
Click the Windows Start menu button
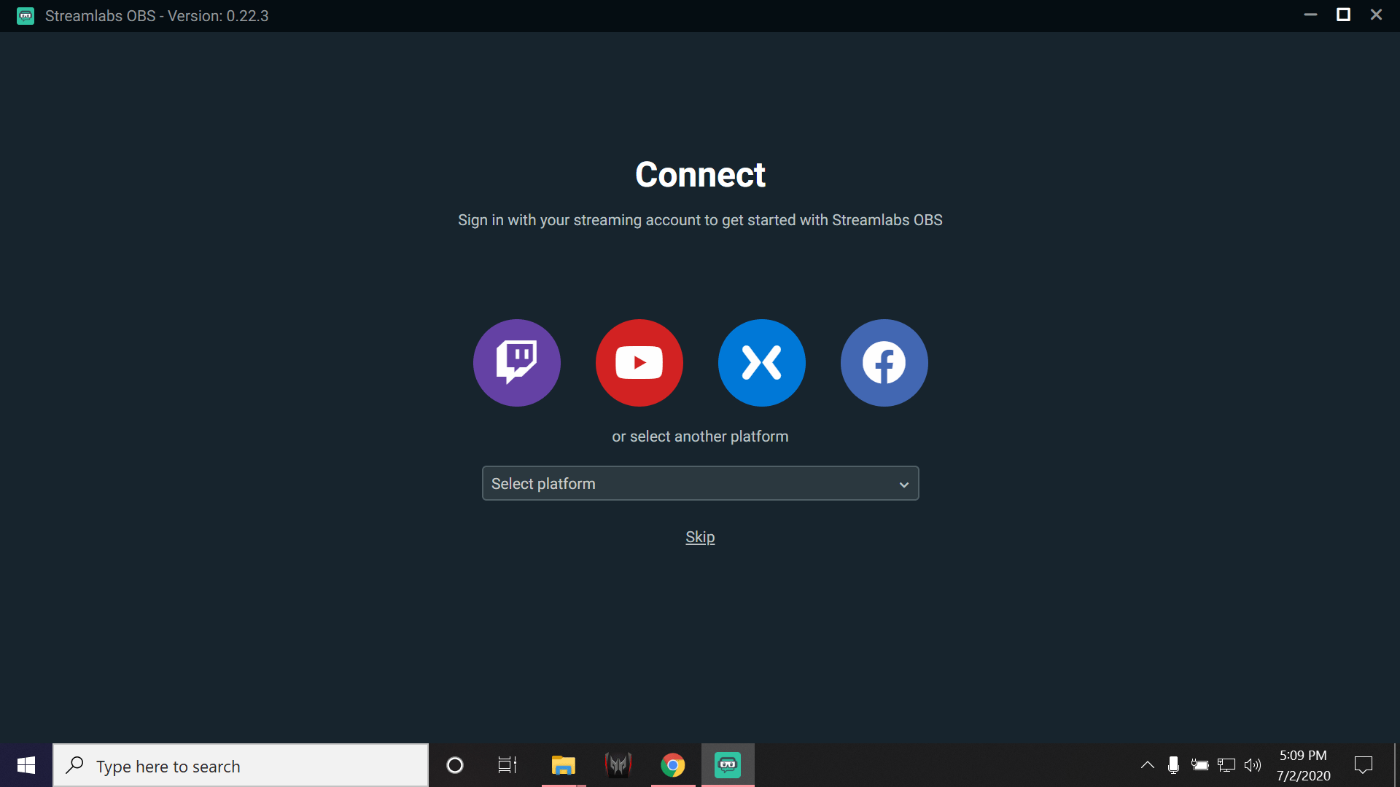point(26,765)
